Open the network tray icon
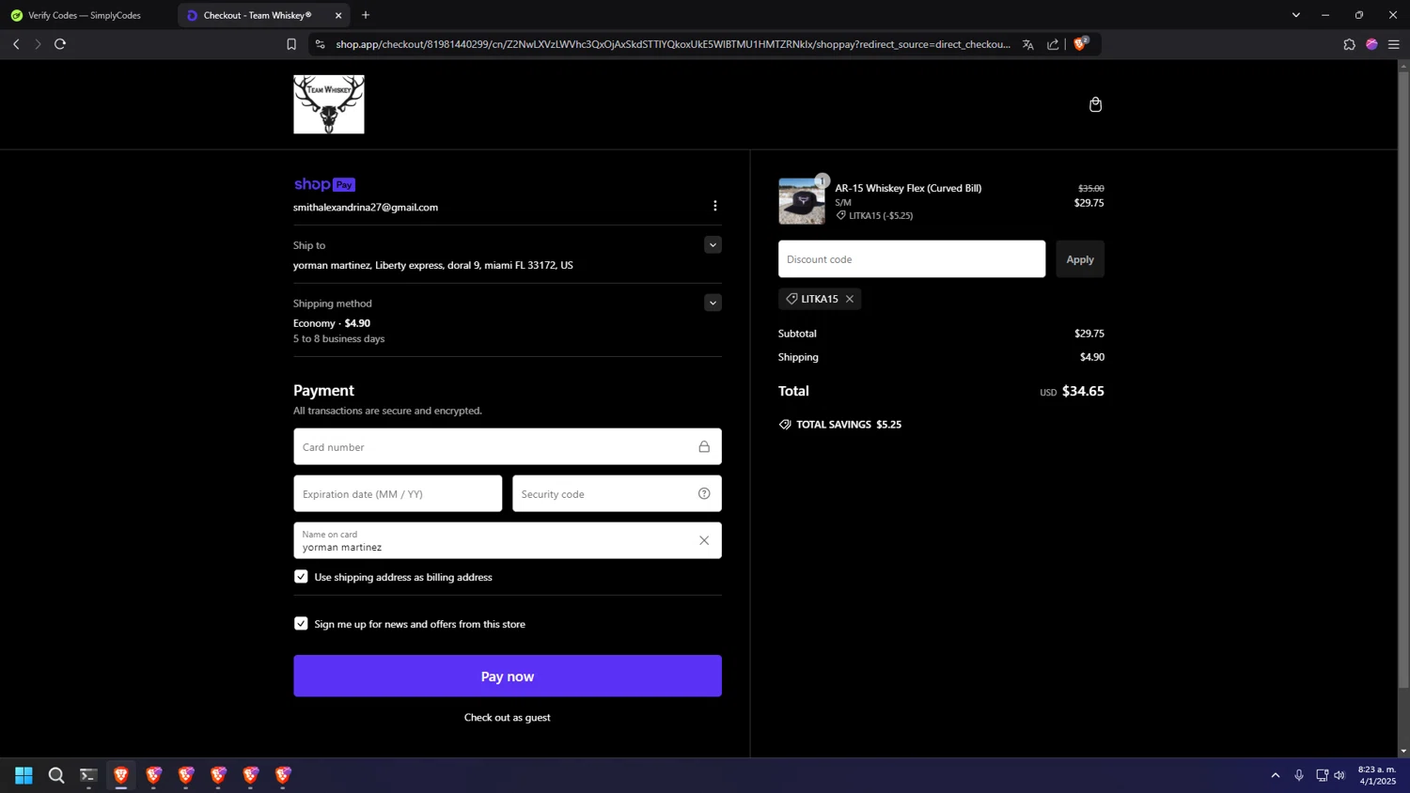 [1322, 775]
